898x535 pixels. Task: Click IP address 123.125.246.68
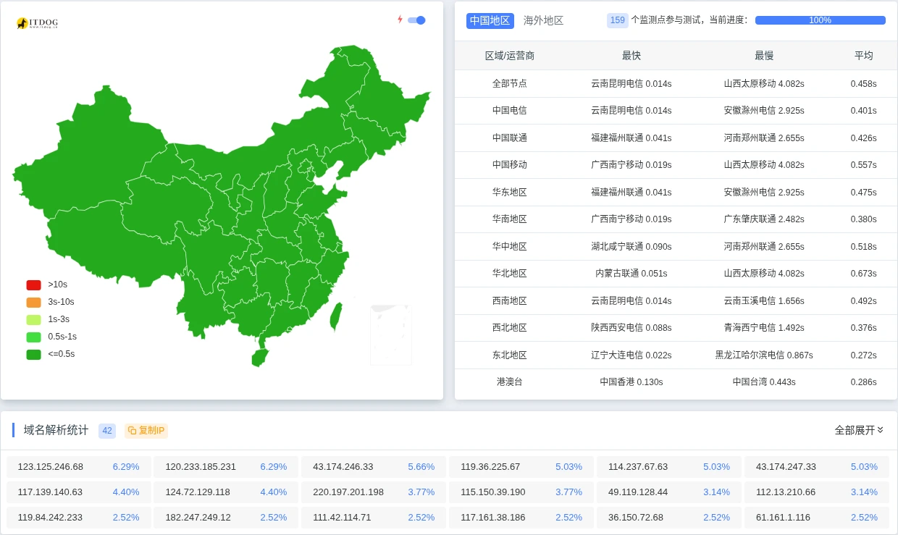51,467
